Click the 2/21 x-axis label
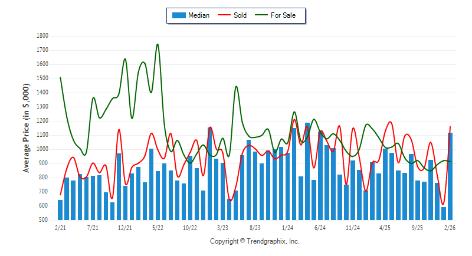This screenshot has width=472, height=256. 60,227
